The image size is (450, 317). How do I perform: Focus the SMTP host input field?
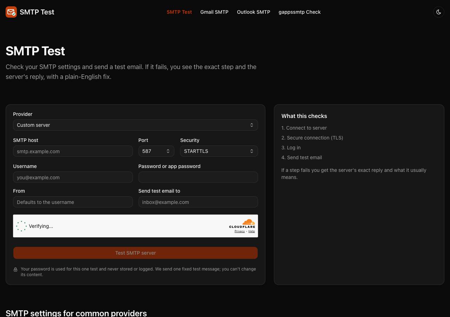[73, 151]
